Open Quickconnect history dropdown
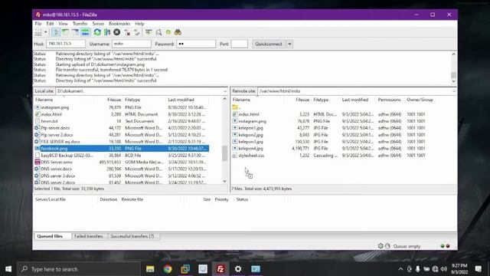 [x=289, y=44]
